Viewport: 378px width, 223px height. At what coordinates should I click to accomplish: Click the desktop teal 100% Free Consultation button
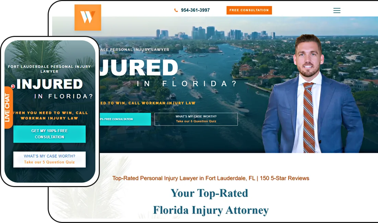pyautogui.click(x=125, y=119)
